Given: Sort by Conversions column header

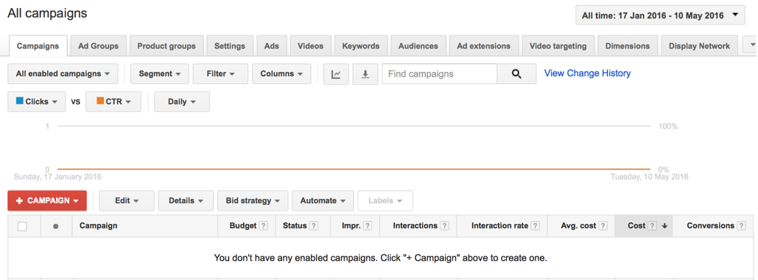Looking at the screenshot, I should tap(711, 225).
